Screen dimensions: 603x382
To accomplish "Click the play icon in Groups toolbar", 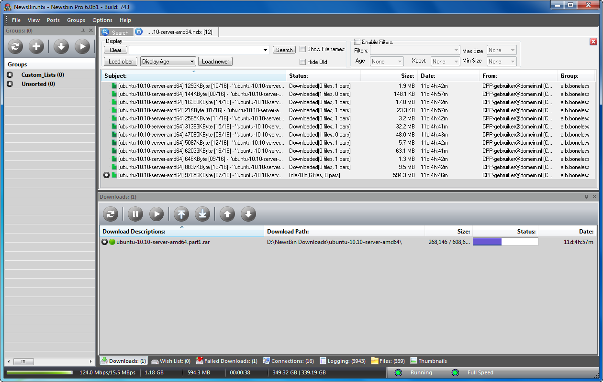I will [82, 46].
